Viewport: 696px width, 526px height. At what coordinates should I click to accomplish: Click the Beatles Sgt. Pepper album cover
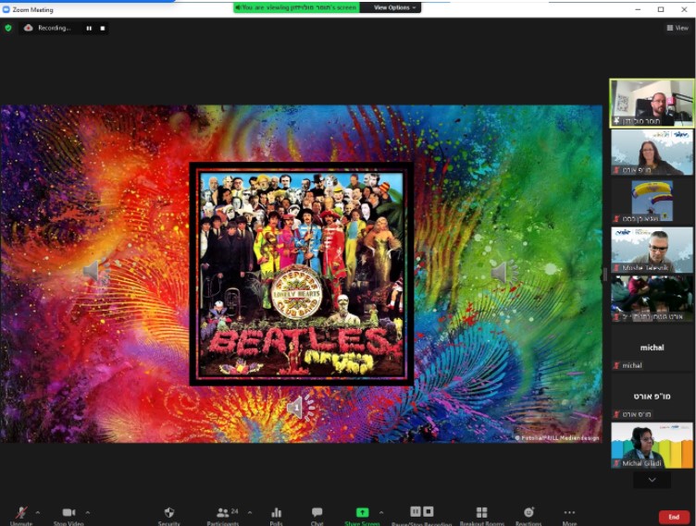302,274
